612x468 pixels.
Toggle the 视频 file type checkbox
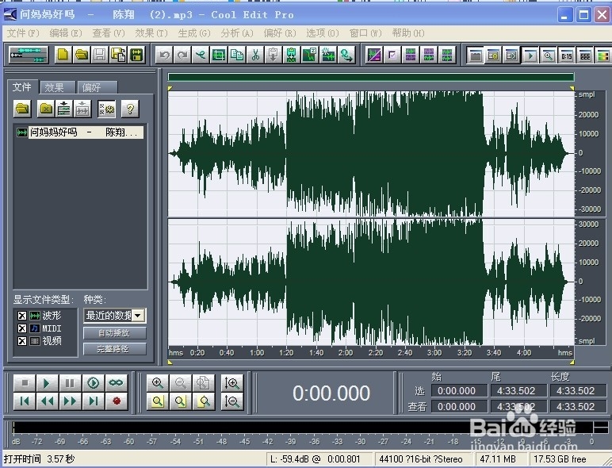pyautogui.click(x=22, y=341)
